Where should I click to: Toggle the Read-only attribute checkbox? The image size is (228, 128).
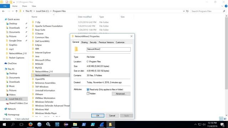[88, 90]
